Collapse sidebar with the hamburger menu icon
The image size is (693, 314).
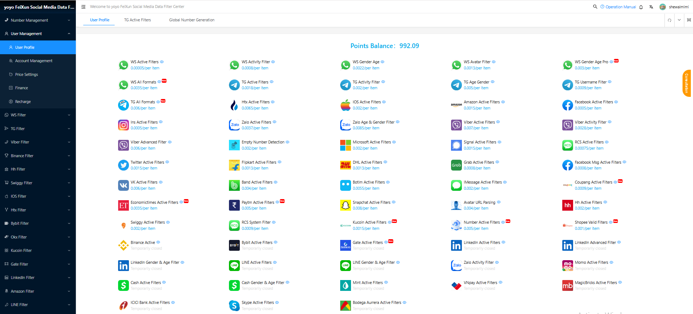tap(83, 7)
